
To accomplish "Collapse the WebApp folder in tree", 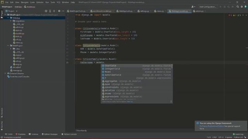I will 8,18.
